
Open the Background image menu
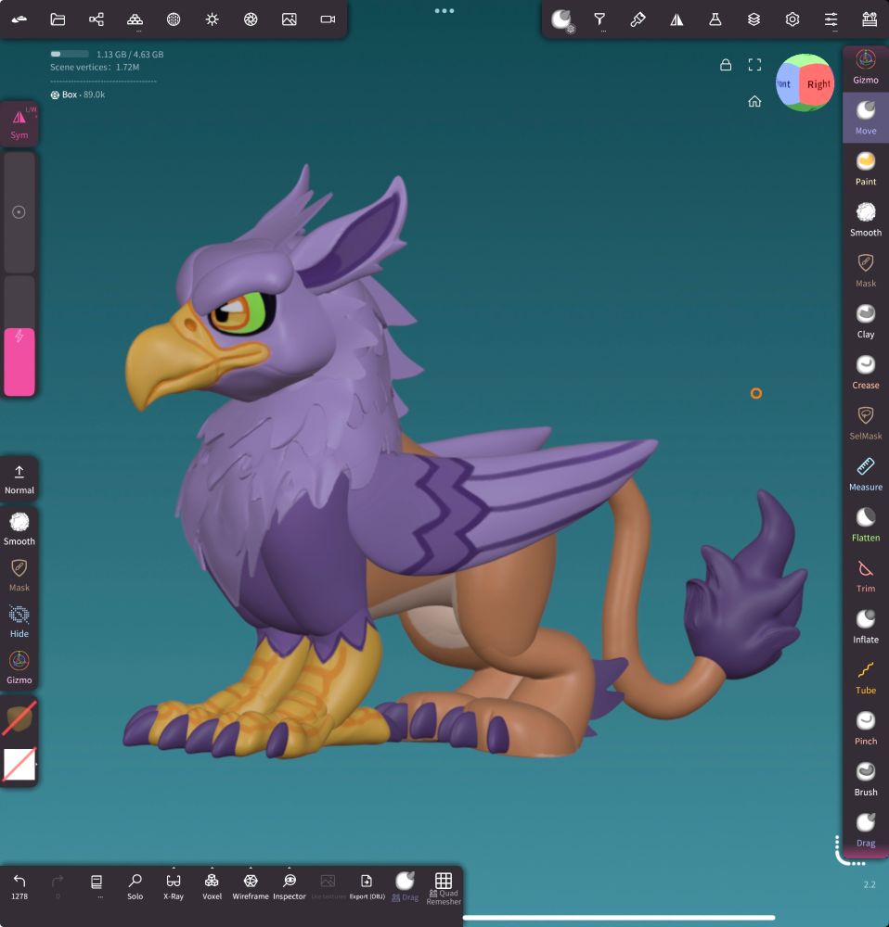click(x=289, y=19)
